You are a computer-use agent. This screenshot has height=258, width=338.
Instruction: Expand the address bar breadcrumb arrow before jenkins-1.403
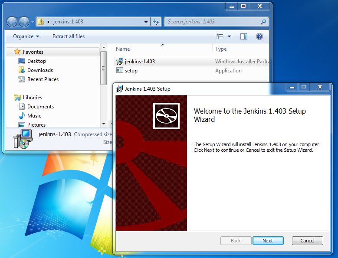(x=49, y=22)
